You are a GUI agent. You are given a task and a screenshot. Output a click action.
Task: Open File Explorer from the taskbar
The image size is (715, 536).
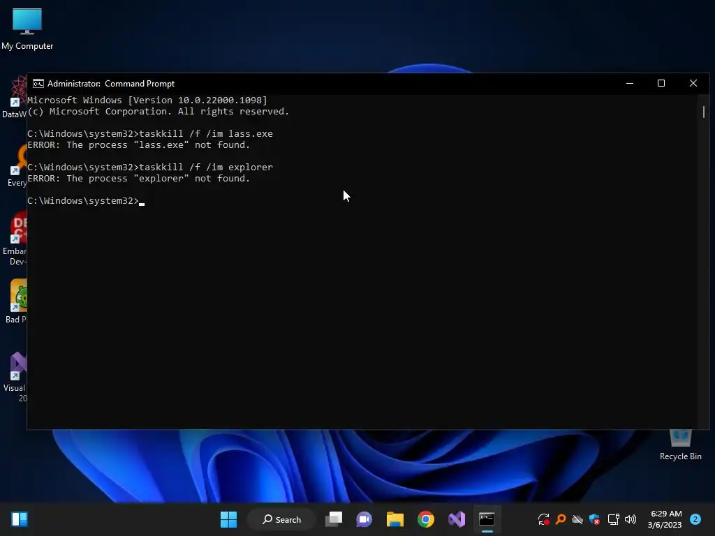(x=395, y=519)
